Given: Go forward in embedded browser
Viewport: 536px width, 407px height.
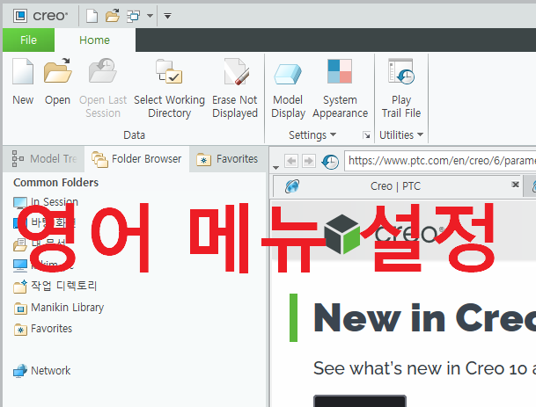Looking at the screenshot, I should pyautogui.click(x=309, y=161).
